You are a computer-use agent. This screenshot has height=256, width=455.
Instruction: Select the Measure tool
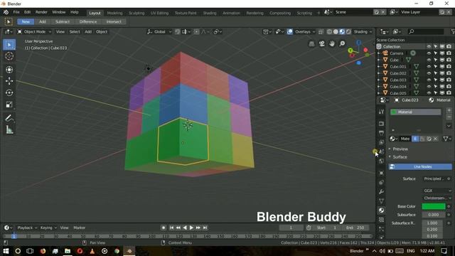click(x=9, y=129)
